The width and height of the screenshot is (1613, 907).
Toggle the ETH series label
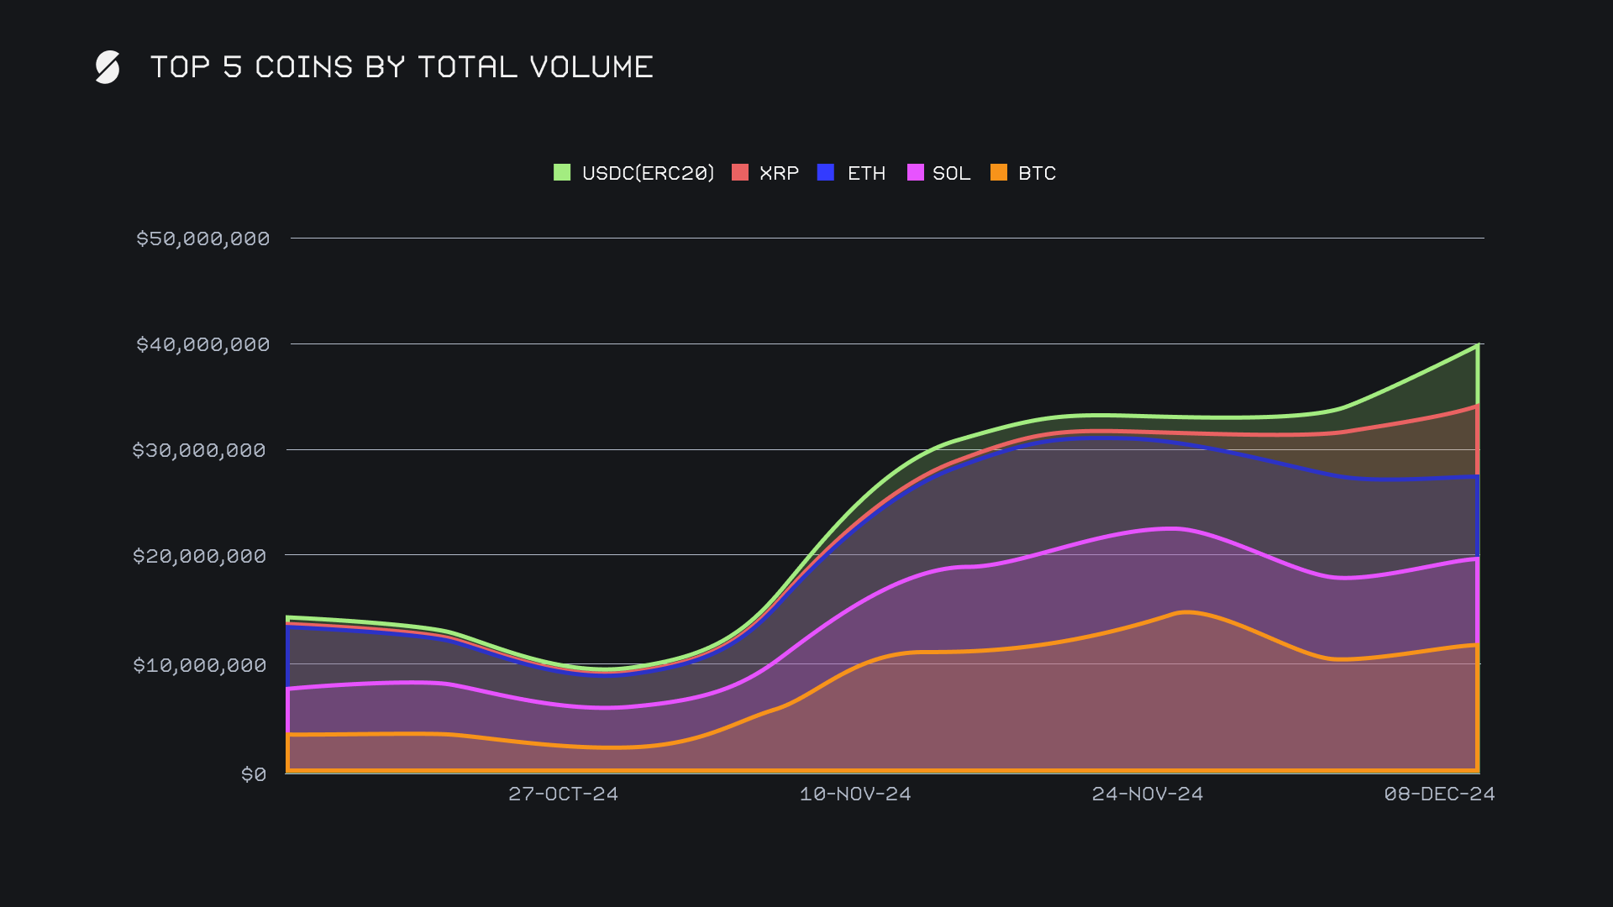(x=866, y=173)
